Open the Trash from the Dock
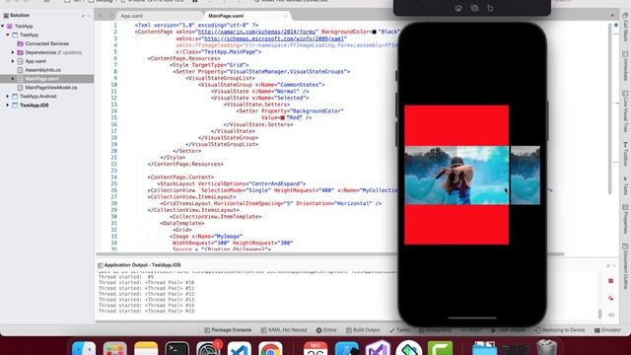The height and width of the screenshot is (355, 631). pyautogui.click(x=547, y=348)
